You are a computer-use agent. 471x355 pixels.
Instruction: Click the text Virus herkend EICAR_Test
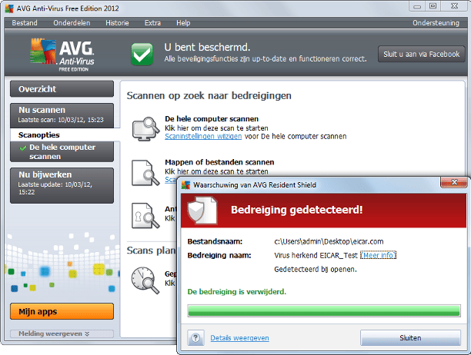click(x=316, y=255)
